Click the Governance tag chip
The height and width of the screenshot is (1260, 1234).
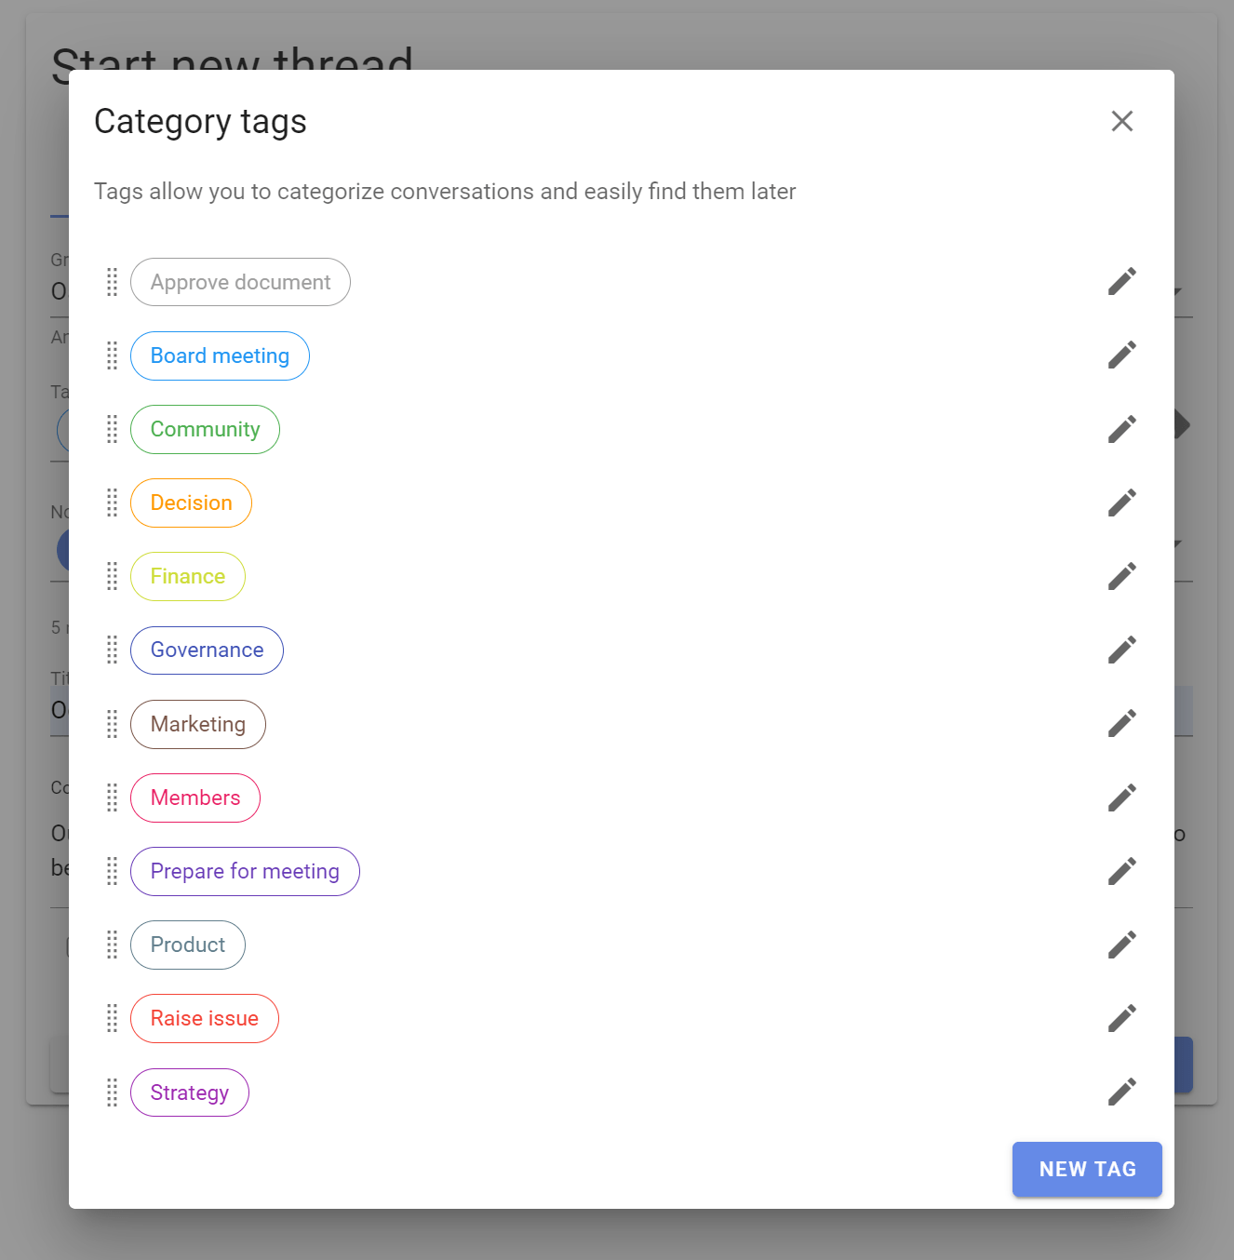point(207,650)
